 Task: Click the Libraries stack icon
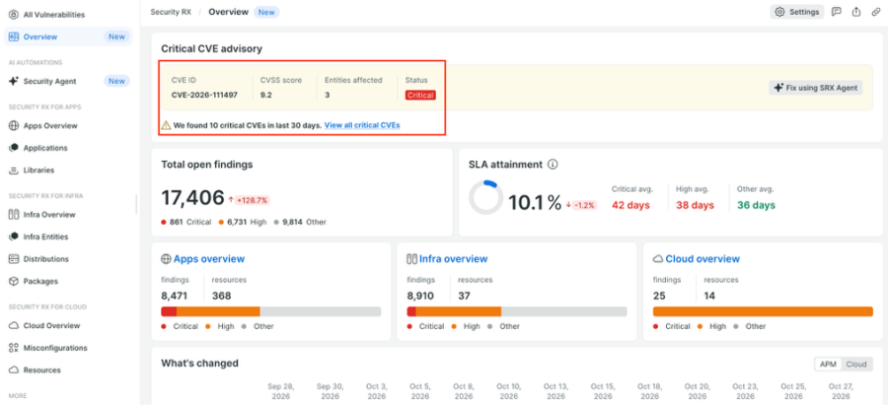14,170
